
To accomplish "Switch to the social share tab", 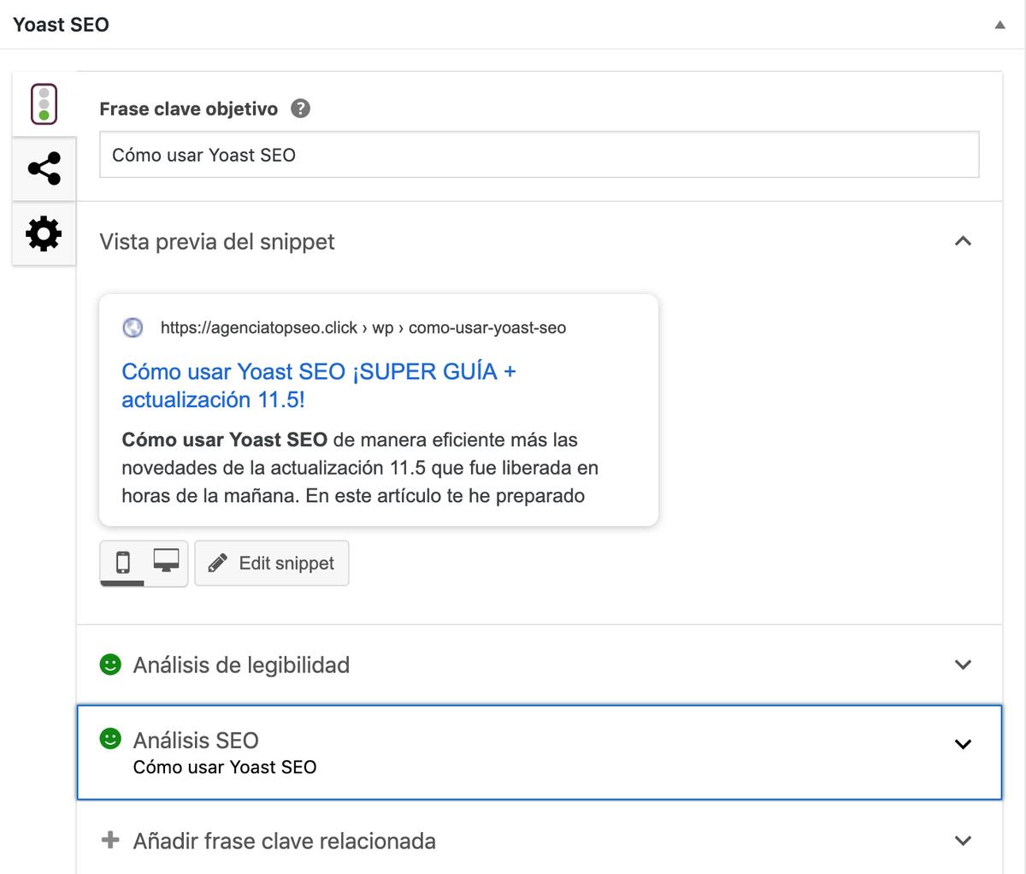I will (x=44, y=168).
